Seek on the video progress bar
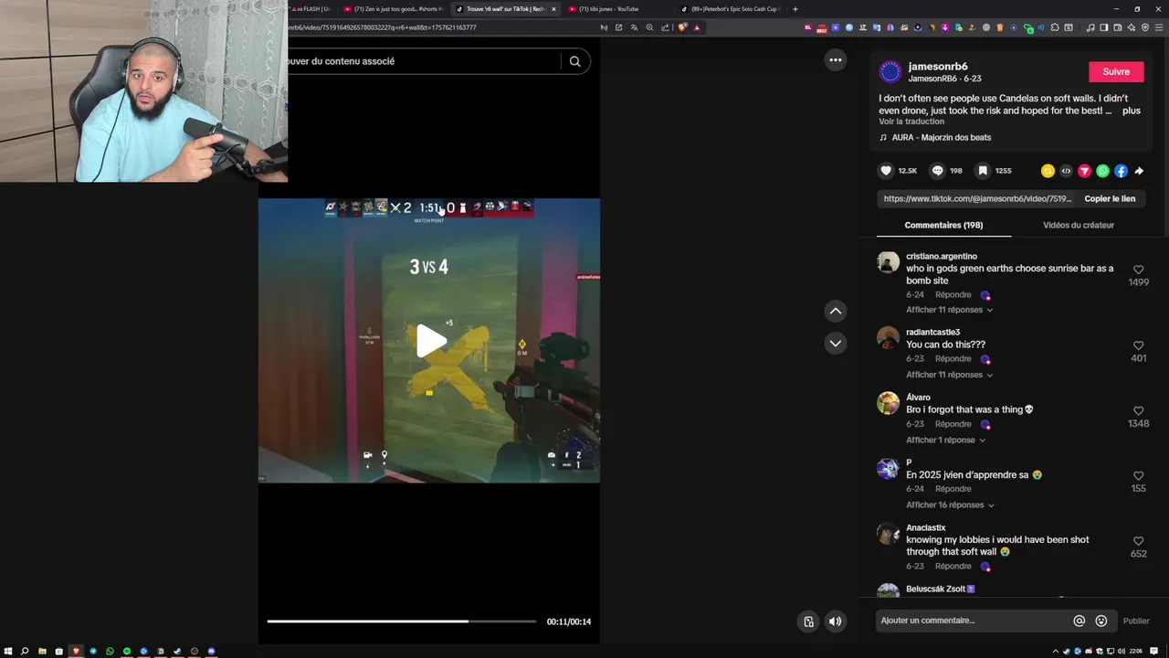This screenshot has height=658, width=1169. click(402, 621)
